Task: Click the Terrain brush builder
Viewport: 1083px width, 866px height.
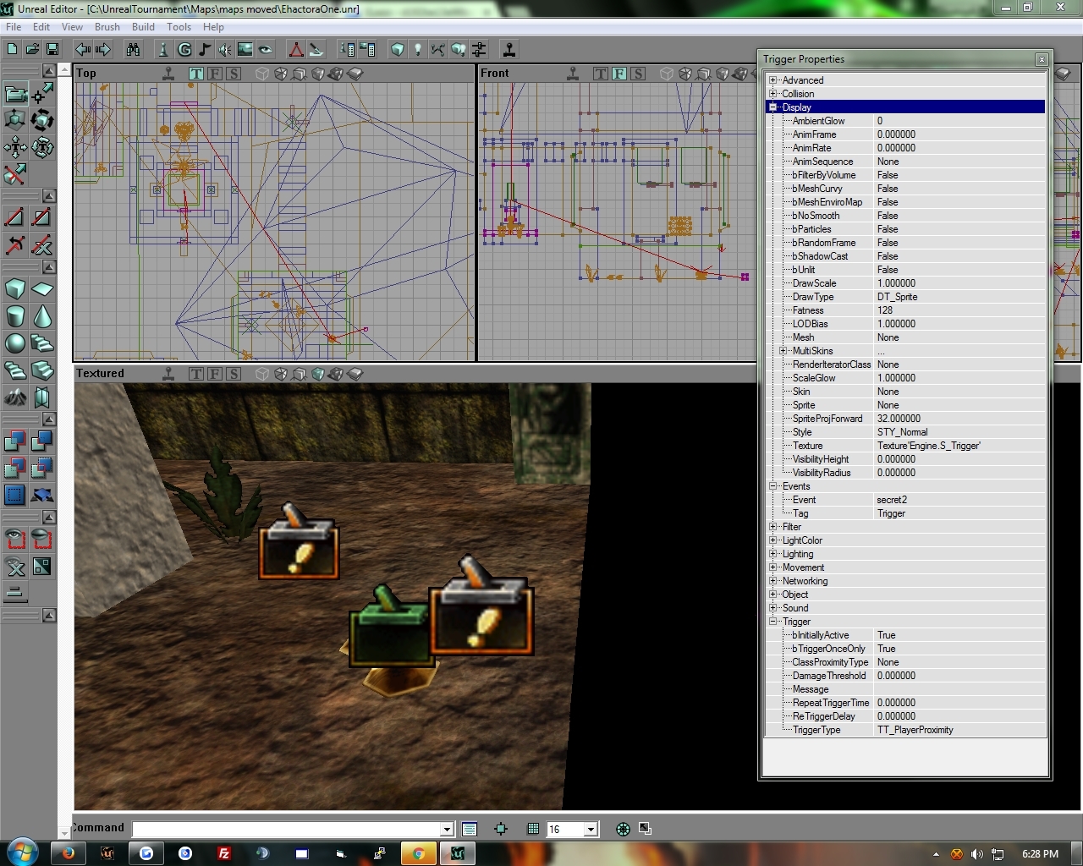Action: pyautogui.click(x=15, y=397)
